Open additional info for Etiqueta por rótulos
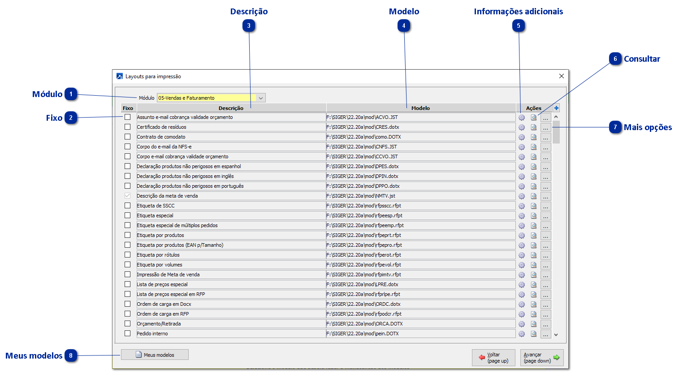 [x=522, y=255]
